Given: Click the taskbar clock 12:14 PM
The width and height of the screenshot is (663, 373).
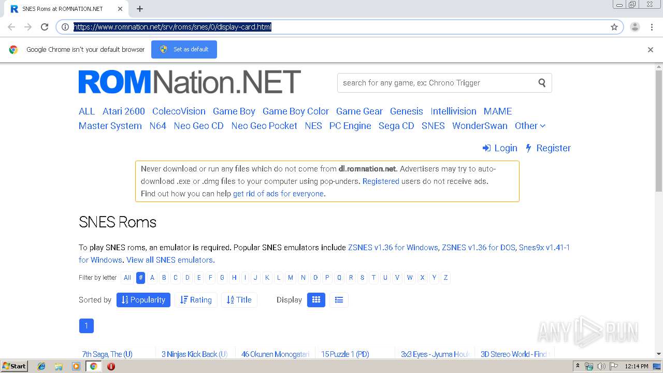Looking at the screenshot, I should pyautogui.click(x=637, y=366).
